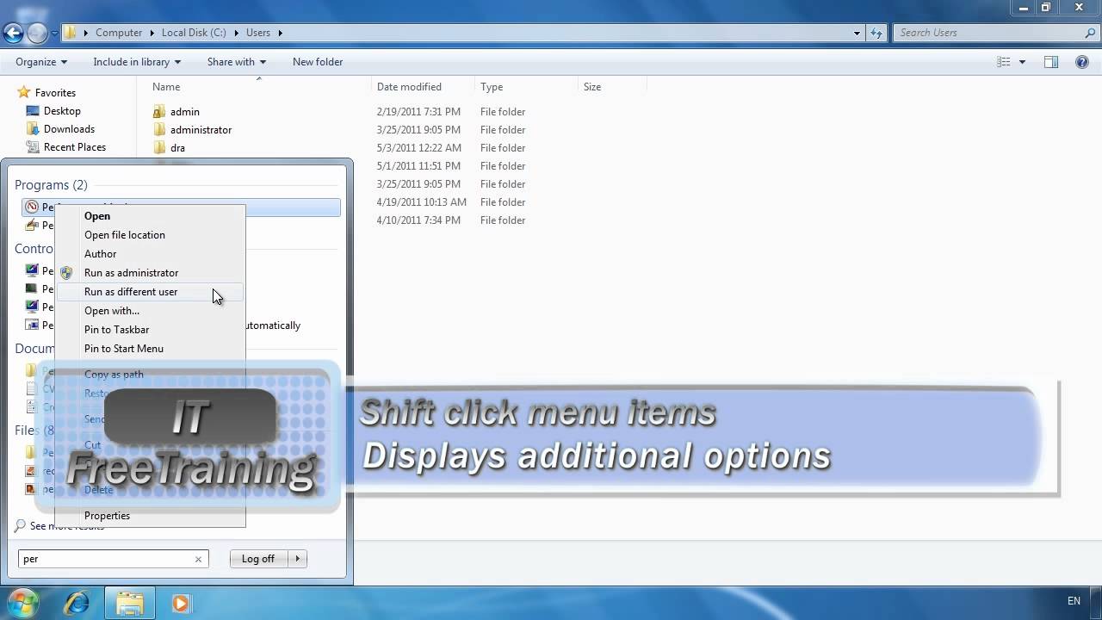Image resolution: width=1102 pixels, height=620 pixels.
Task: Click the Forward navigation arrow in Explorer
Action: [x=37, y=34]
